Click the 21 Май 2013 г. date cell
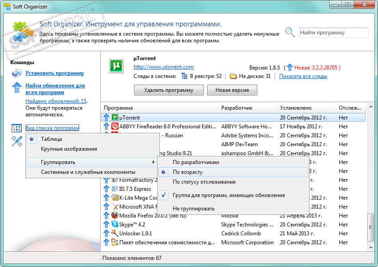The width and height of the screenshot is (378, 267). click(297, 234)
